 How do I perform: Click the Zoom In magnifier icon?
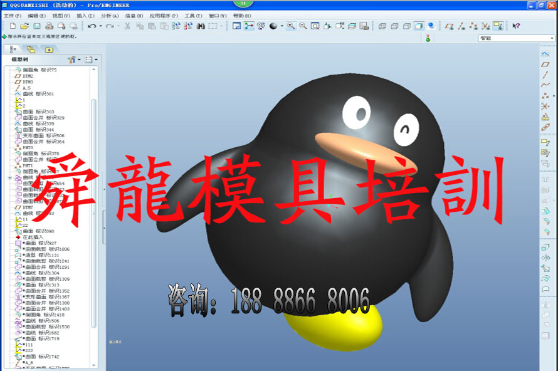click(291, 26)
